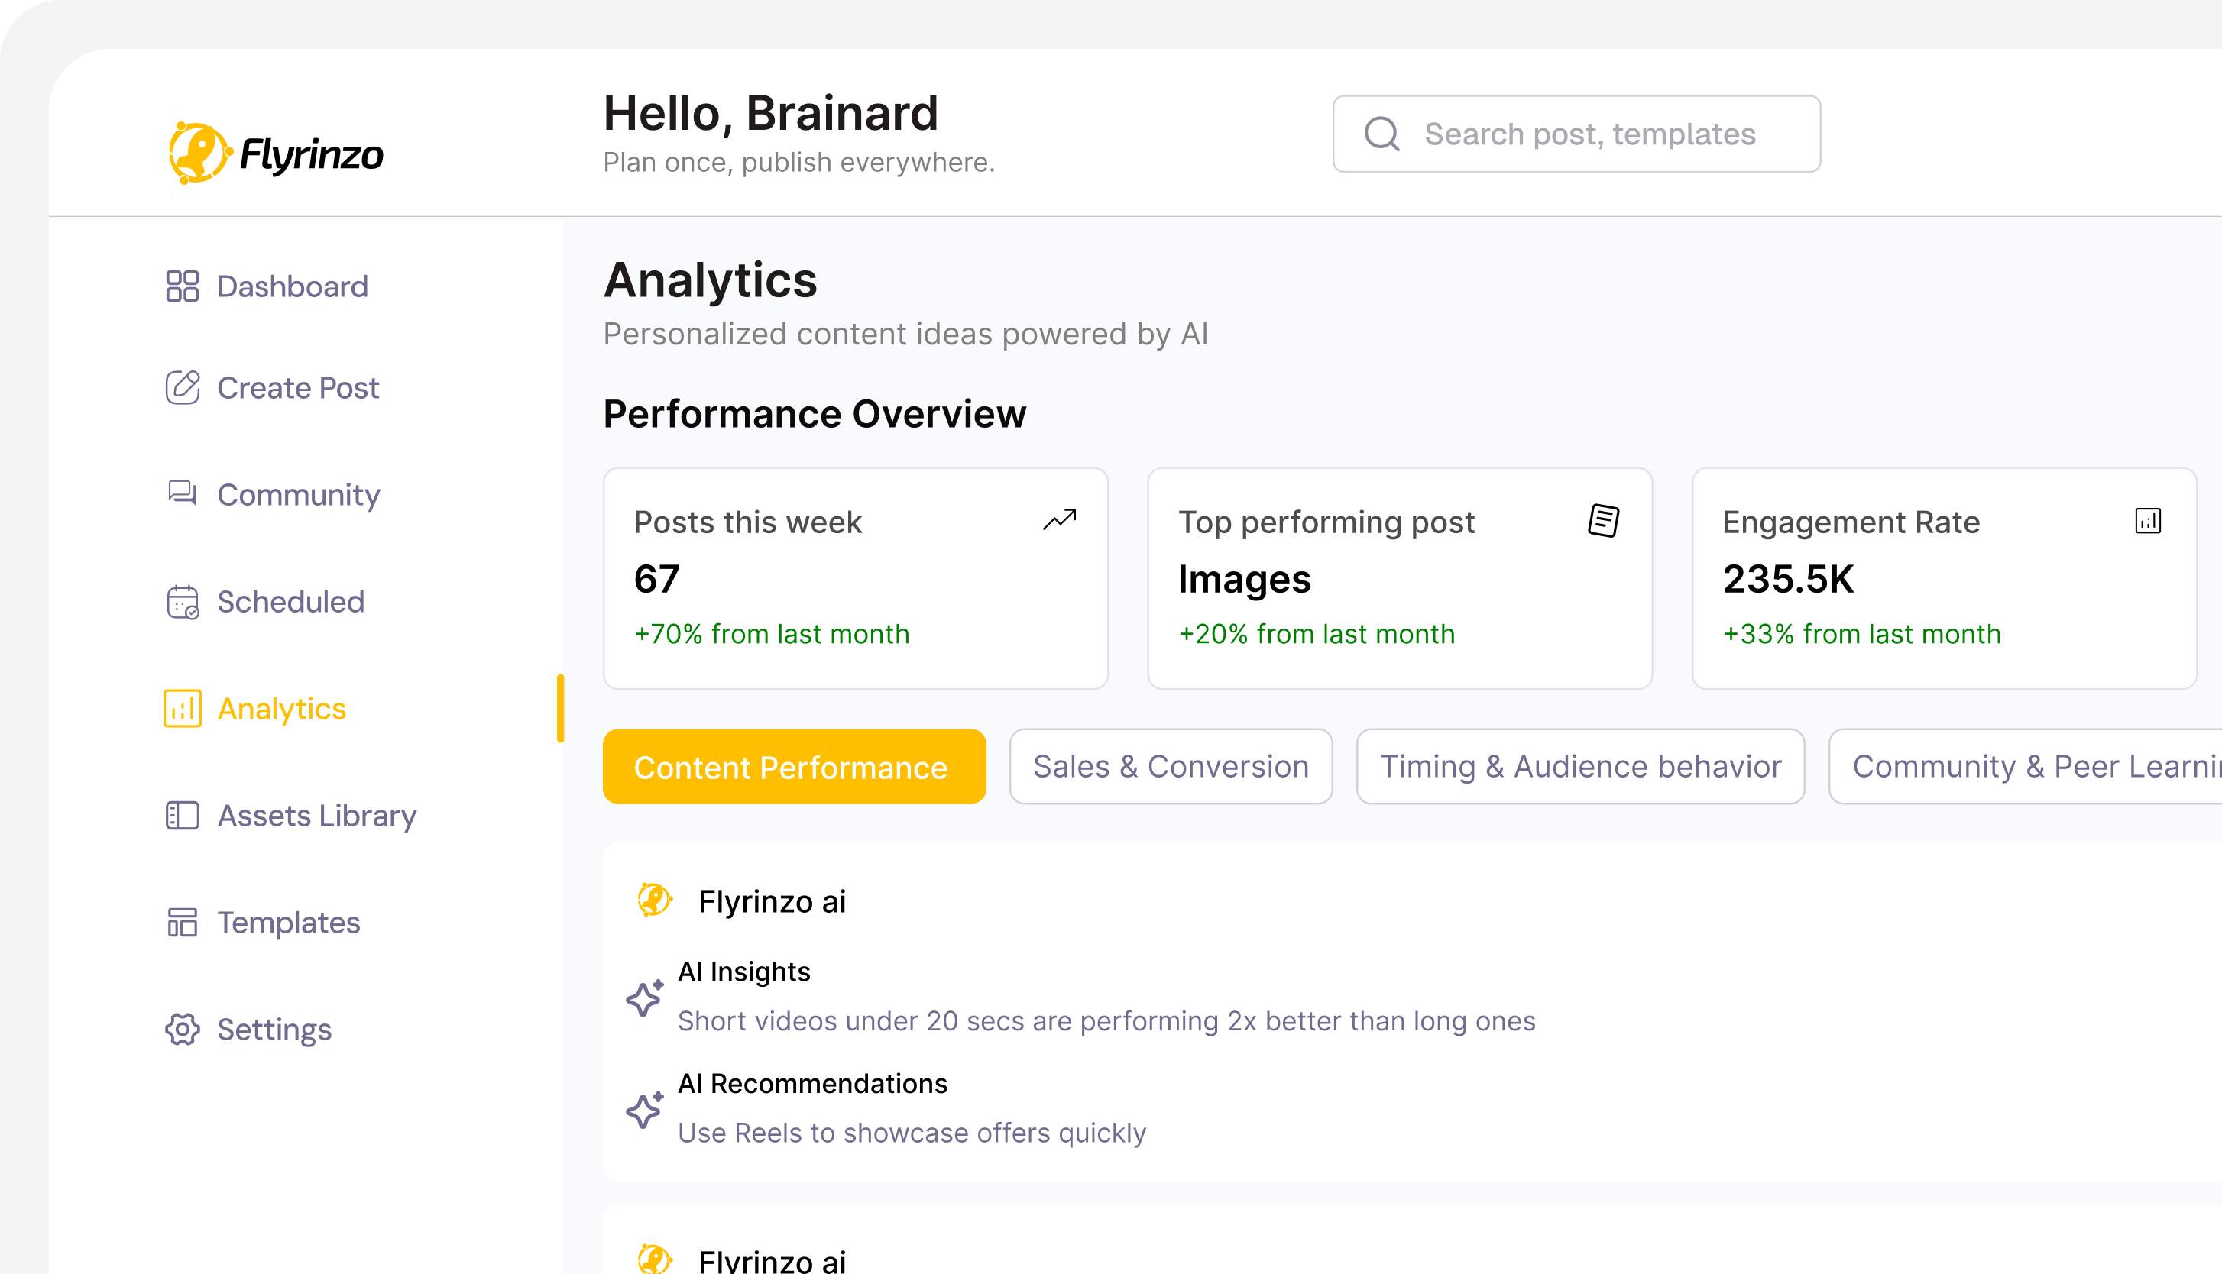Screen dimensions: 2222x1274
Task: Select the Content Performance tab
Action: click(794, 767)
